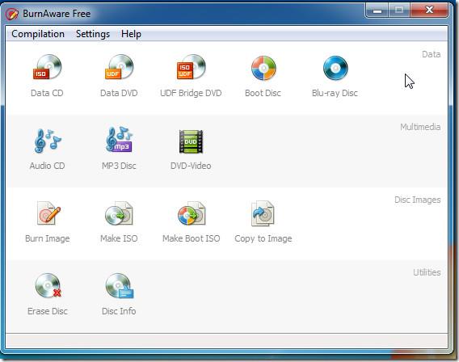
Task: Open the Settings menu
Action: point(93,34)
